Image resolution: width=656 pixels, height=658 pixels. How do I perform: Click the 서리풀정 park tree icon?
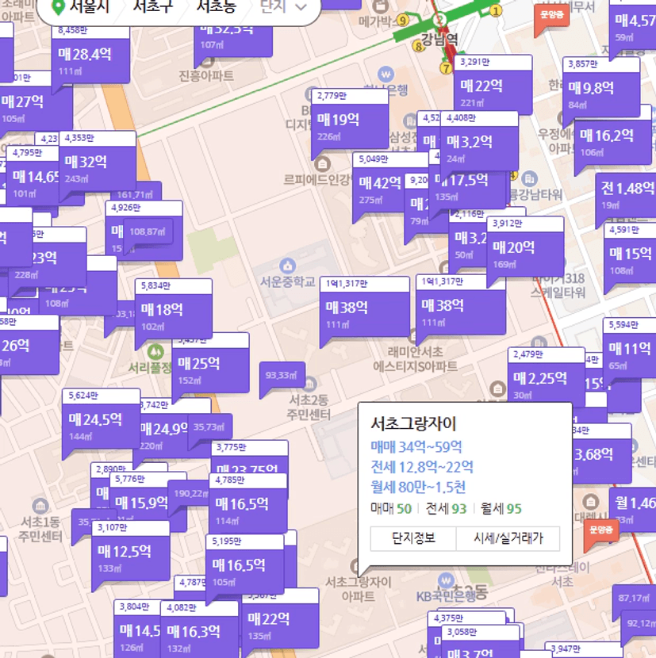point(155,351)
